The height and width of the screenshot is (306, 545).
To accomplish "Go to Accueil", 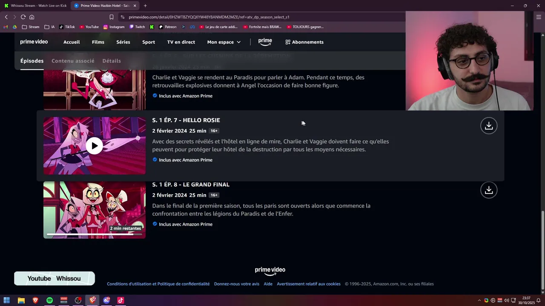I will tap(72, 42).
